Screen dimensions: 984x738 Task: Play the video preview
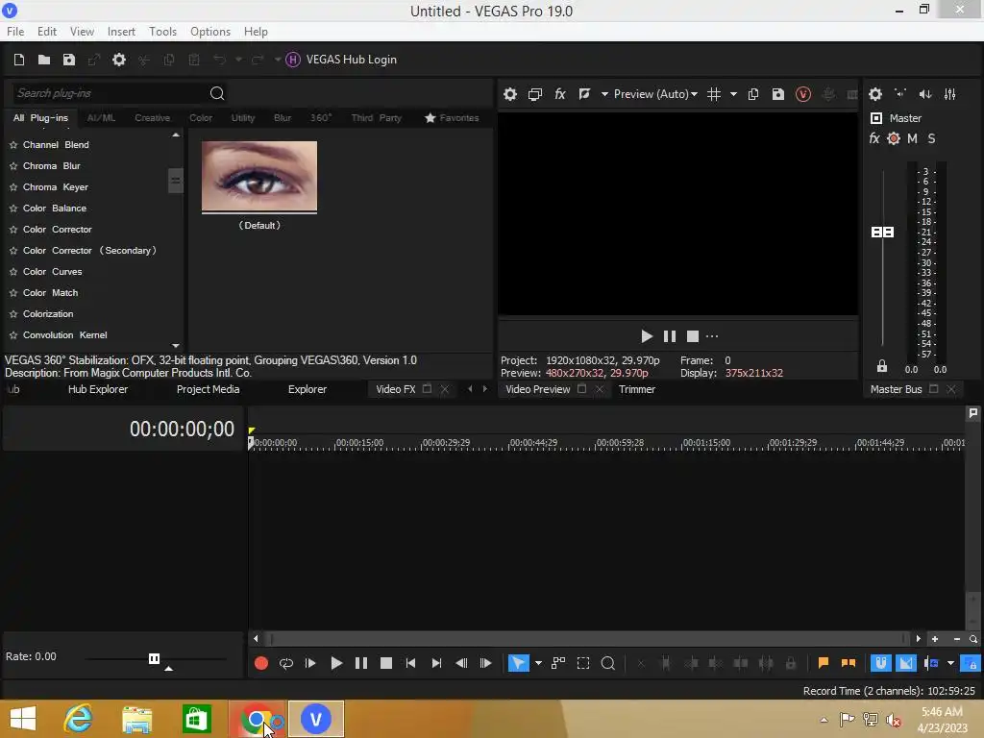pyautogui.click(x=647, y=336)
